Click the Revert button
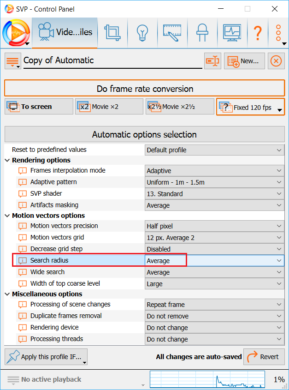289x390 pixels. coord(264,356)
